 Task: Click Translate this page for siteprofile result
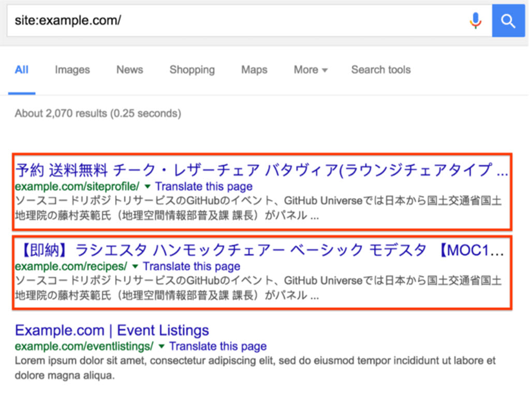[x=204, y=186]
